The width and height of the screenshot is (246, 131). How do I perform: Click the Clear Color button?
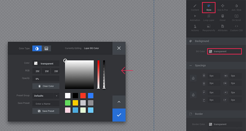[46, 86]
